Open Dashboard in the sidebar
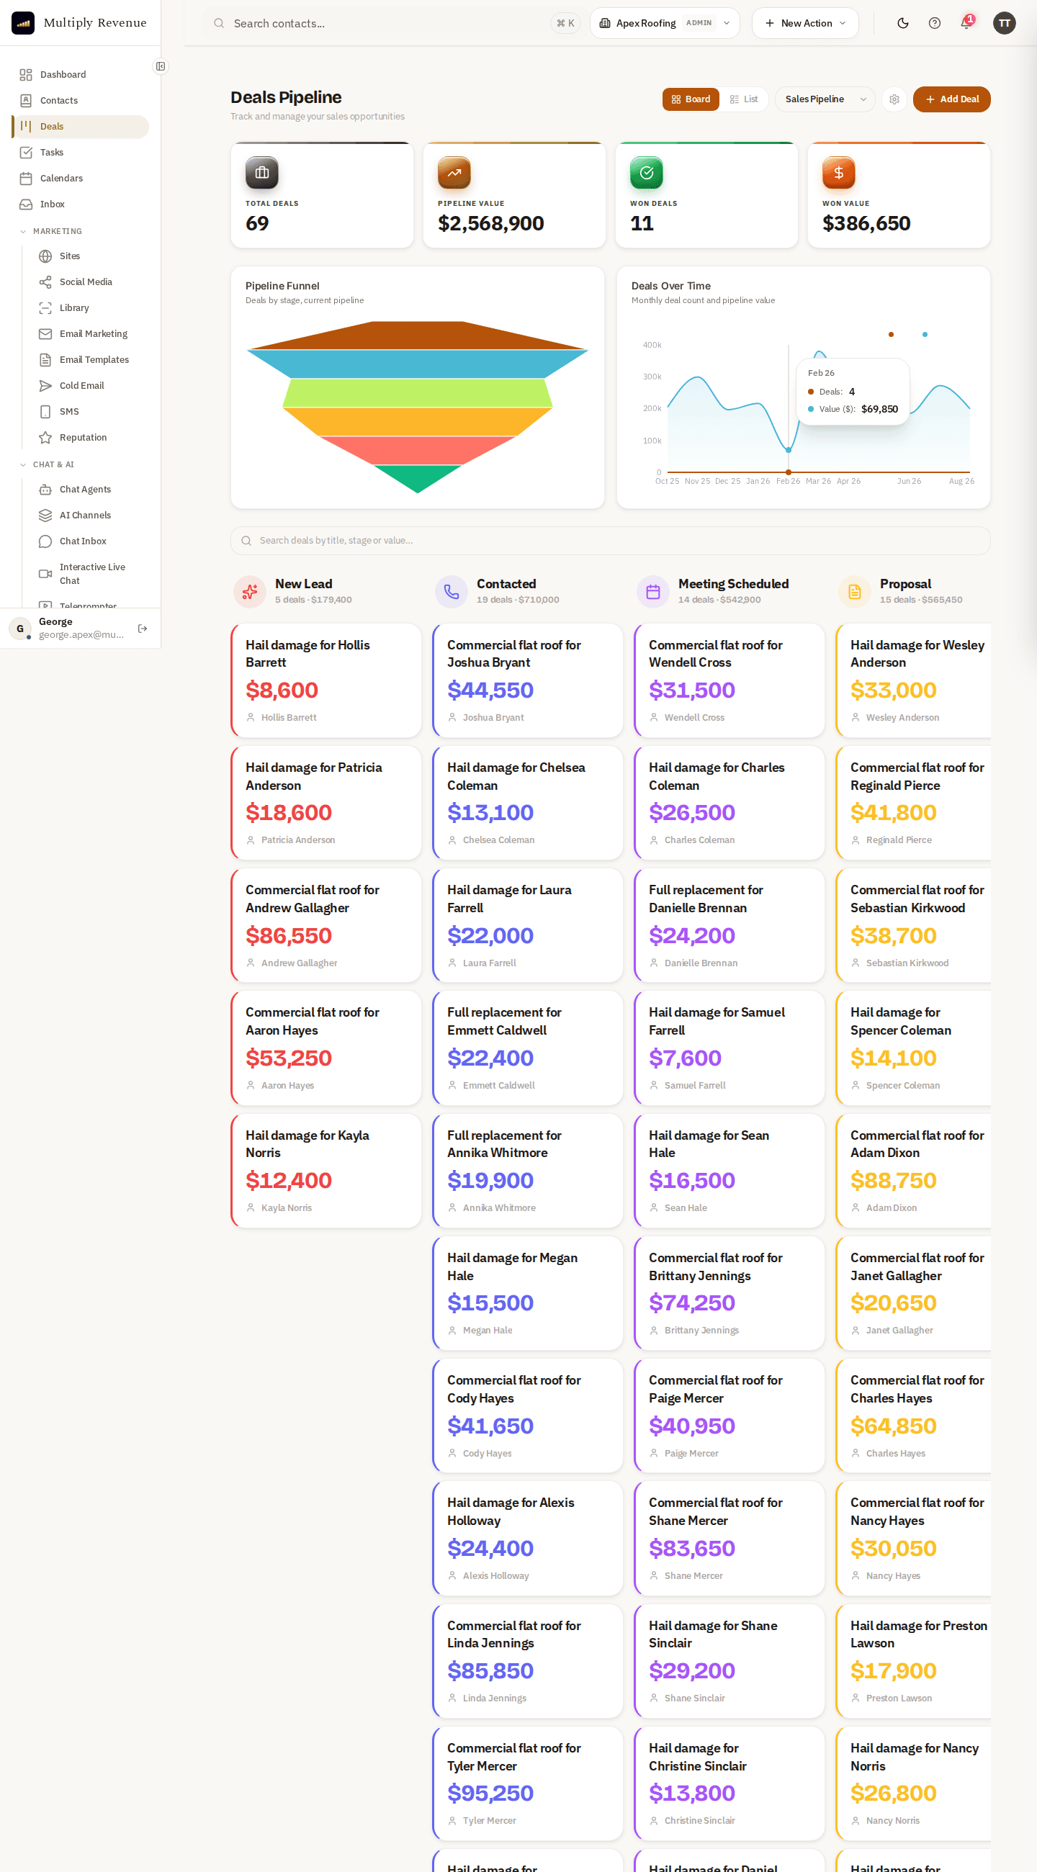The image size is (1037, 1872). pos(80,75)
